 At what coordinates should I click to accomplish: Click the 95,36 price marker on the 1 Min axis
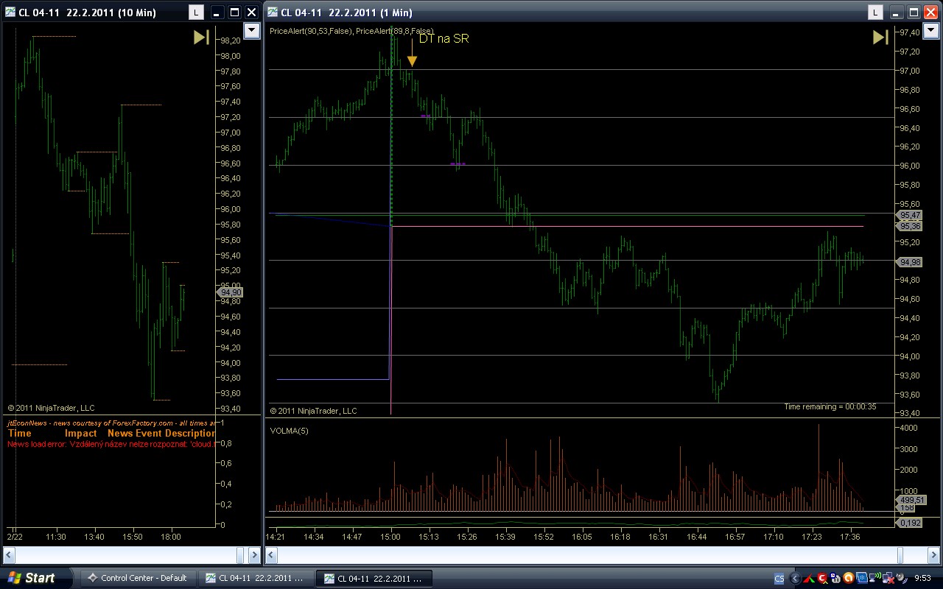click(910, 226)
